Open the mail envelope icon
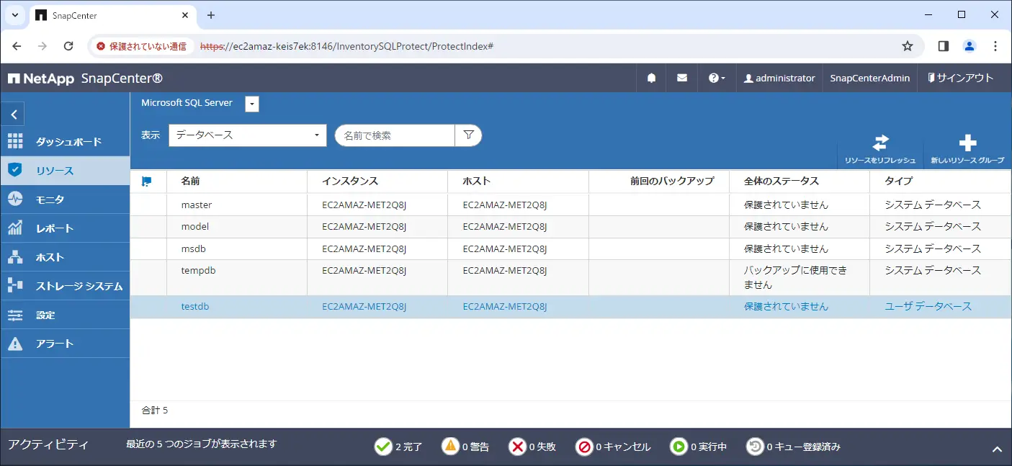This screenshot has width=1012, height=466. [x=682, y=78]
